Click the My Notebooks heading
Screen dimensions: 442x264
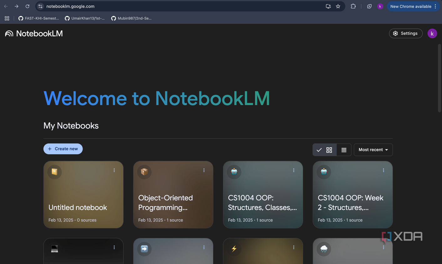[71, 126]
